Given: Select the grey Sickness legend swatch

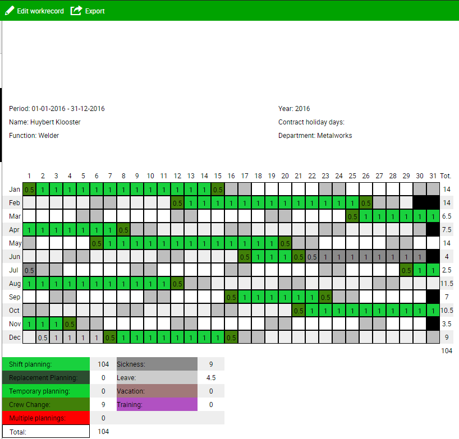Looking at the screenshot, I should 157,364.
